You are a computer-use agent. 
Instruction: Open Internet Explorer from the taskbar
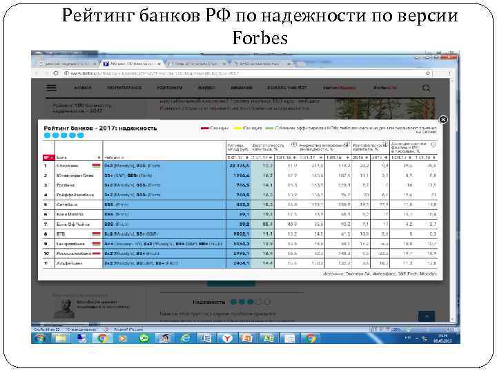[x=186, y=338]
